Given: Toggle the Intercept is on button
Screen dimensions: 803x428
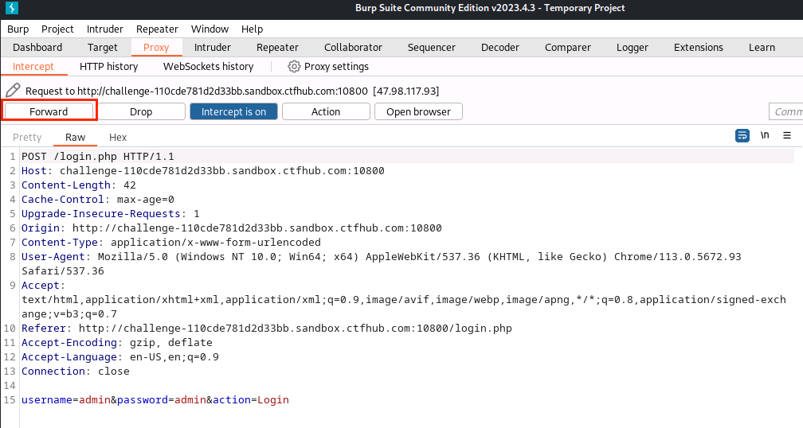Looking at the screenshot, I should coord(233,111).
